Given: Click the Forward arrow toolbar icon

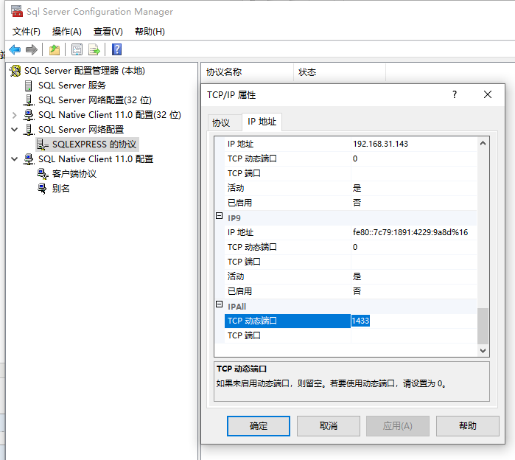Looking at the screenshot, I should [32, 49].
